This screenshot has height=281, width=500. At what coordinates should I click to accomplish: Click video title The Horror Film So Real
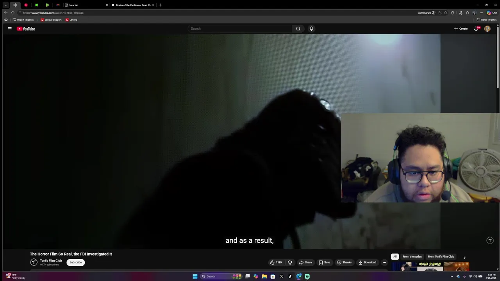tap(71, 254)
